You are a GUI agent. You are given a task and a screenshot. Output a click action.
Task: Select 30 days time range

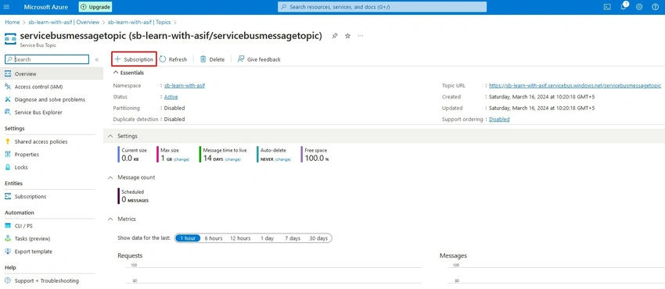click(318, 238)
